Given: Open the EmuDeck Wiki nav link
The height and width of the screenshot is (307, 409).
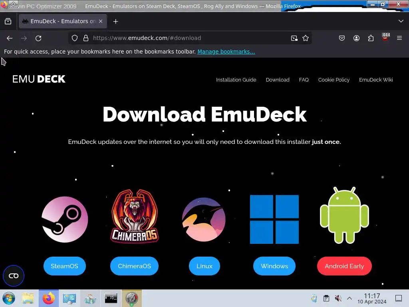Looking at the screenshot, I should [376, 80].
